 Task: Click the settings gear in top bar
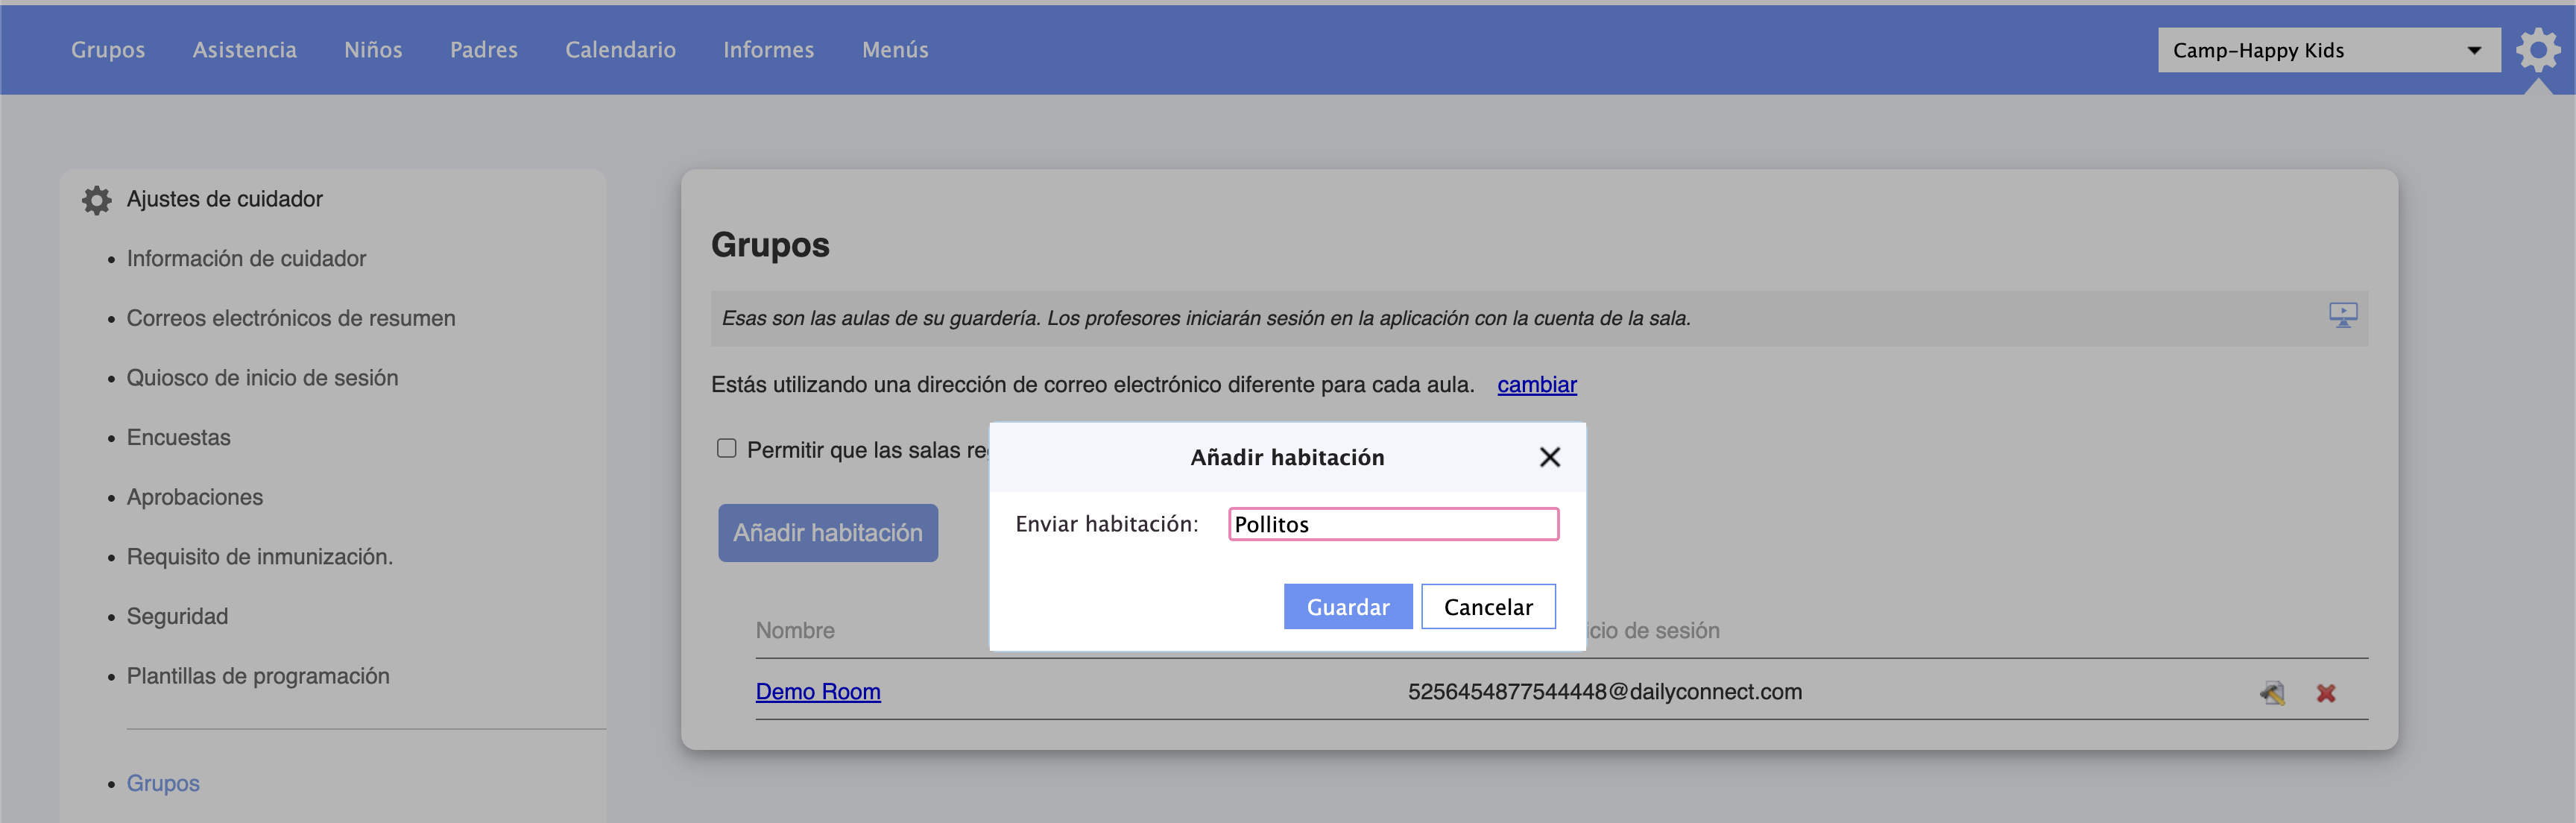tap(2537, 49)
